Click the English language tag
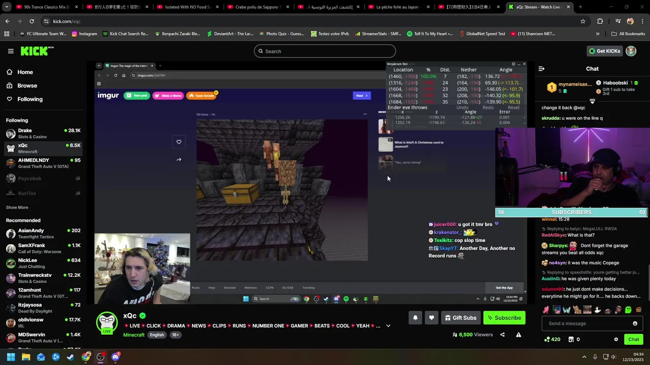Image resolution: width=650 pixels, height=365 pixels. point(157,335)
